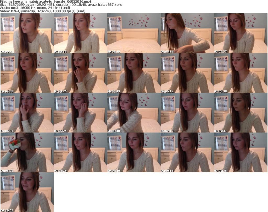The image size is (268, 212).
Task: Click the thumbnail marked 00:04:00
Action: coord(27,73)
